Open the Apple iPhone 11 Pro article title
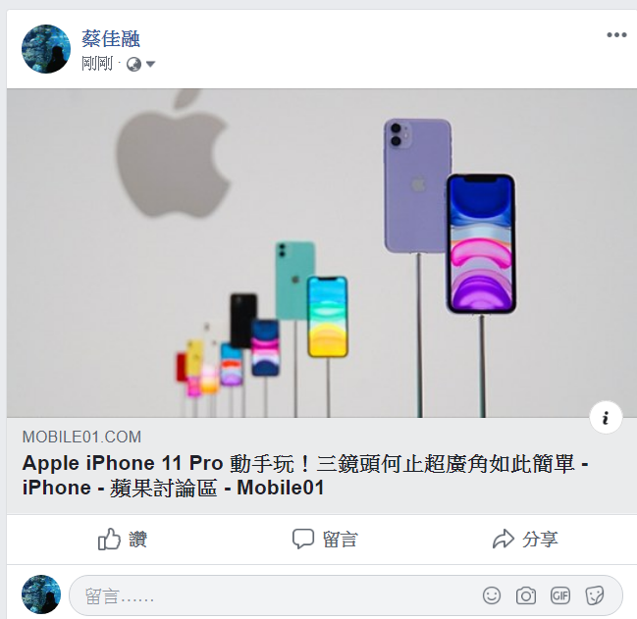Viewport: 637px width, 619px height. pos(305,475)
